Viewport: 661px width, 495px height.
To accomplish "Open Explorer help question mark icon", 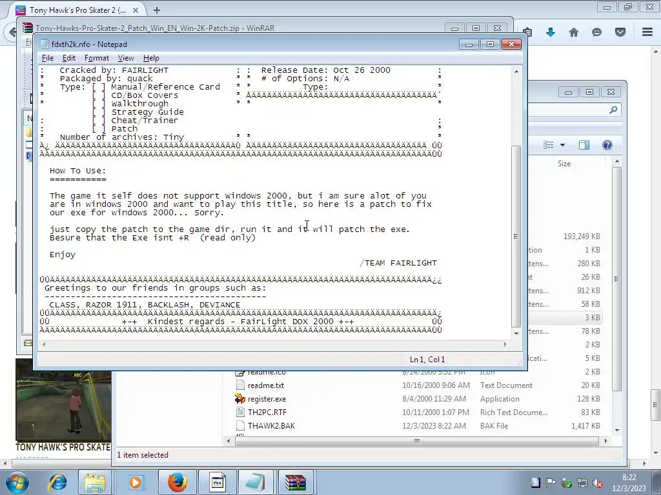I will point(607,145).
